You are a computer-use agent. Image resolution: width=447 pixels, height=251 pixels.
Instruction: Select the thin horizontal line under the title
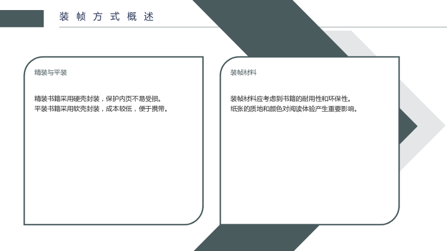253,27
